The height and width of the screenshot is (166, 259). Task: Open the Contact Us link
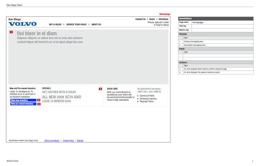click(140, 19)
